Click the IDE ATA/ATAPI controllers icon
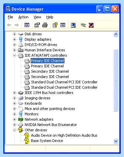The image size is (124, 157). [x=21, y=56]
